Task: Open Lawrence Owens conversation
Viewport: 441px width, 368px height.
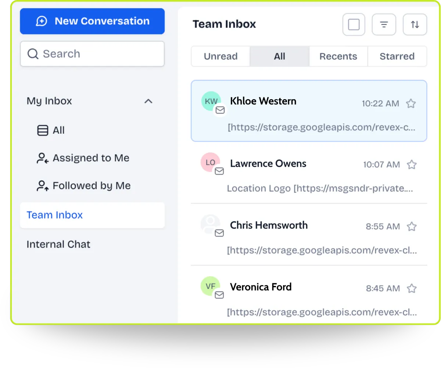Action: (x=309, y=173)
